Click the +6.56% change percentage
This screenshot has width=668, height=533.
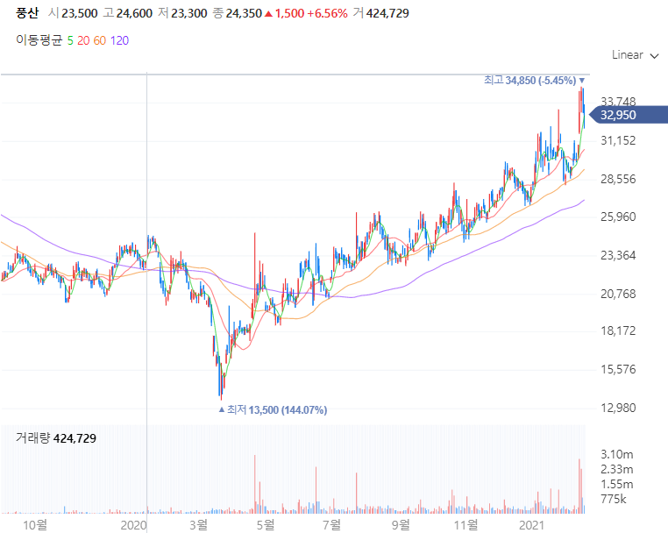pyautogui.click(x=327, y=14)
